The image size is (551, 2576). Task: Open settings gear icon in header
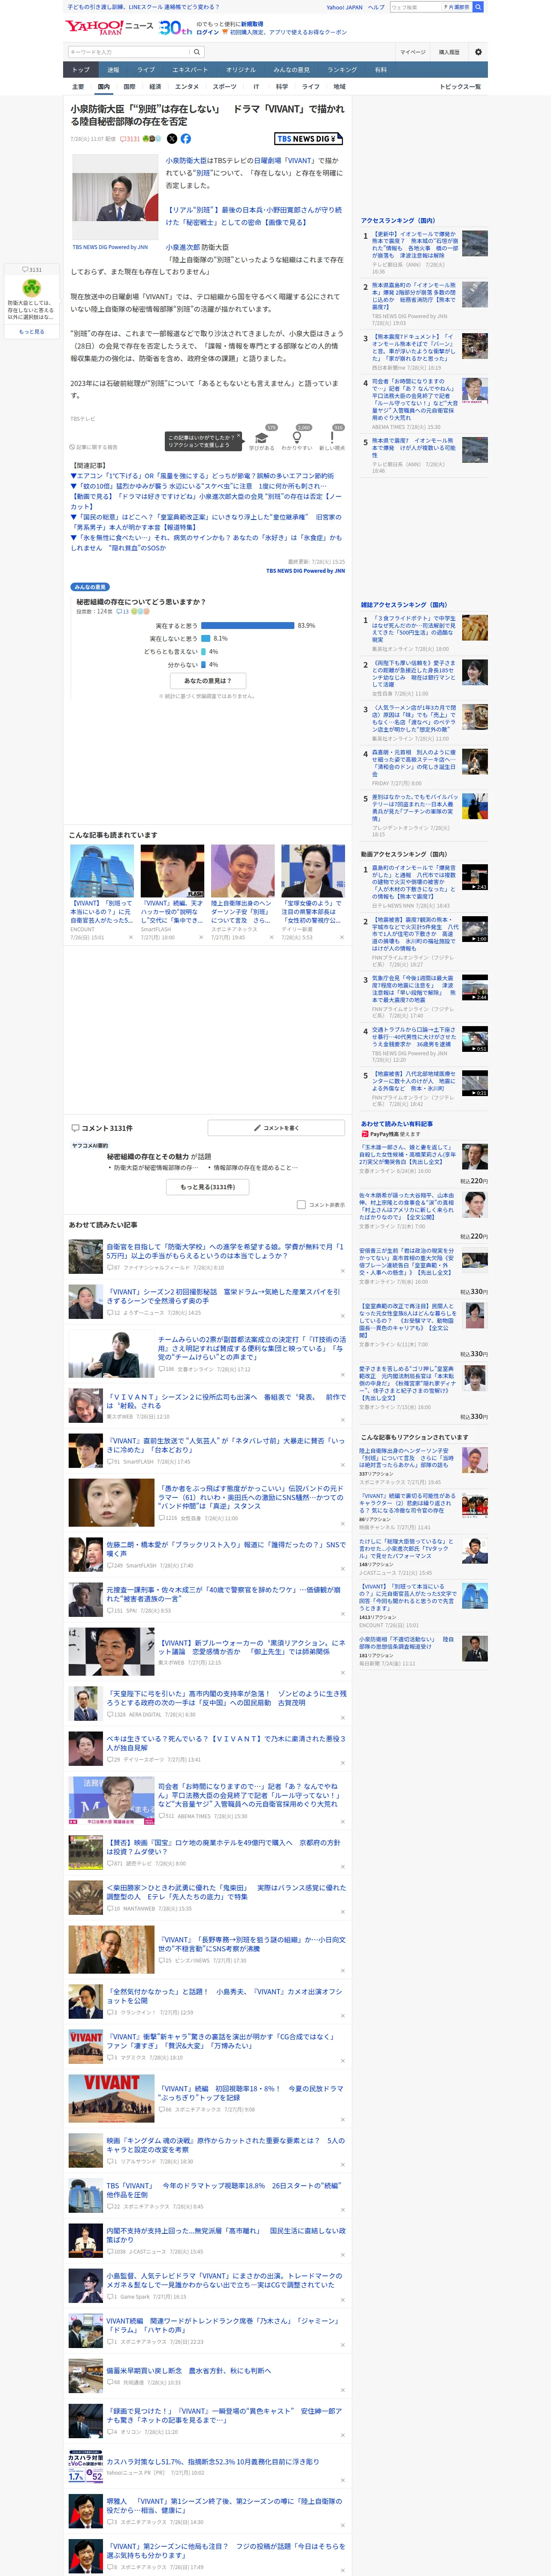pos(478,52)
